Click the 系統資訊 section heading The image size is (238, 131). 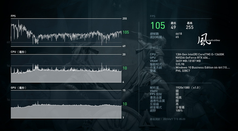click(x=156, y=48)
